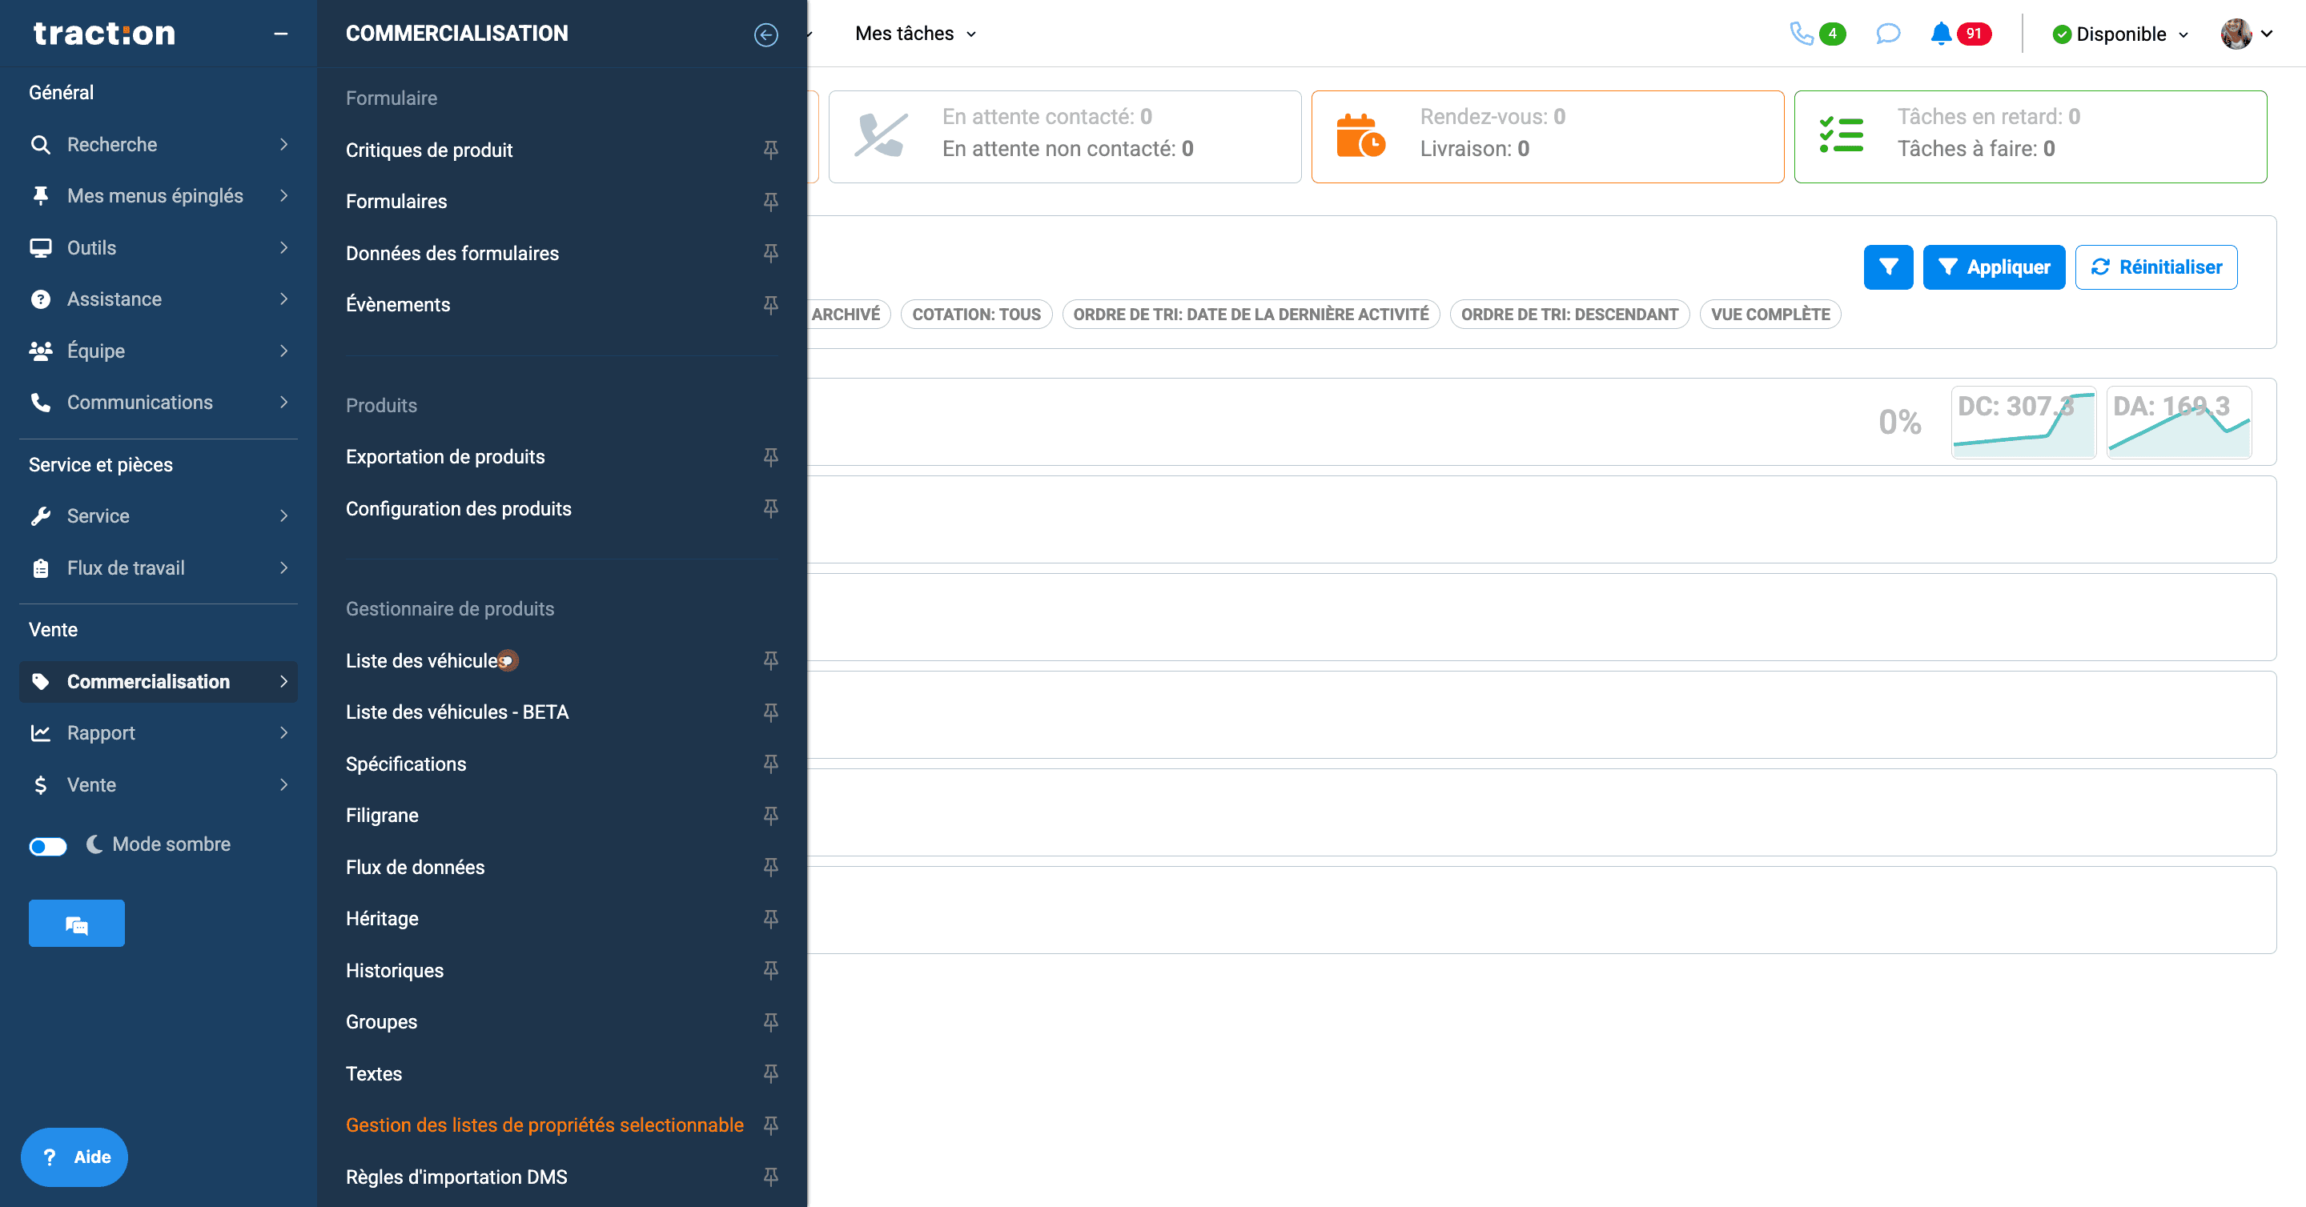Screen dimensions: 2306x1207
Task: Pin the Configuration des produits item
Action: [769, 508]
